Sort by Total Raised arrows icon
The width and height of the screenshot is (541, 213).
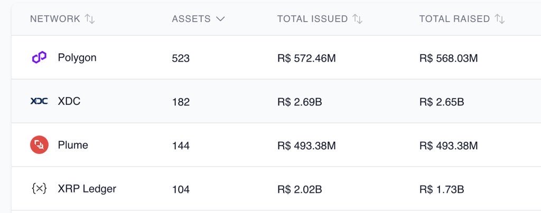[x=500, y=19]
